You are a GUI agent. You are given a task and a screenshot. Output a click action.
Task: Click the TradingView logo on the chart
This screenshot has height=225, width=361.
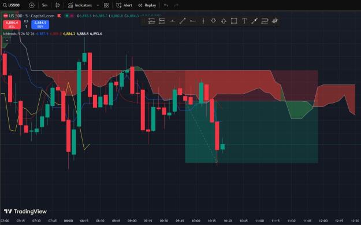[x=25, y=211]
